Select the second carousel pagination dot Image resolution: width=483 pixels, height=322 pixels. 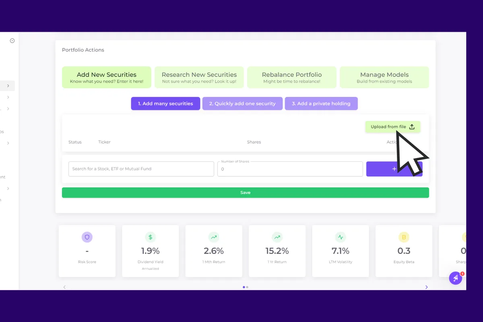tap(247, 287)
